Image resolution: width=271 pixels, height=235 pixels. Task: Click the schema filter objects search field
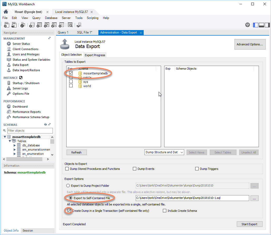coord(30,131)
